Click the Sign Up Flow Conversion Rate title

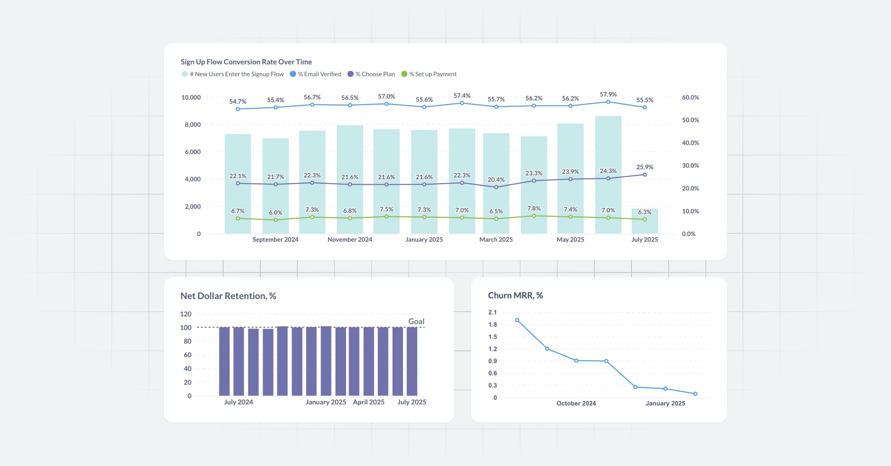(246, 62)
